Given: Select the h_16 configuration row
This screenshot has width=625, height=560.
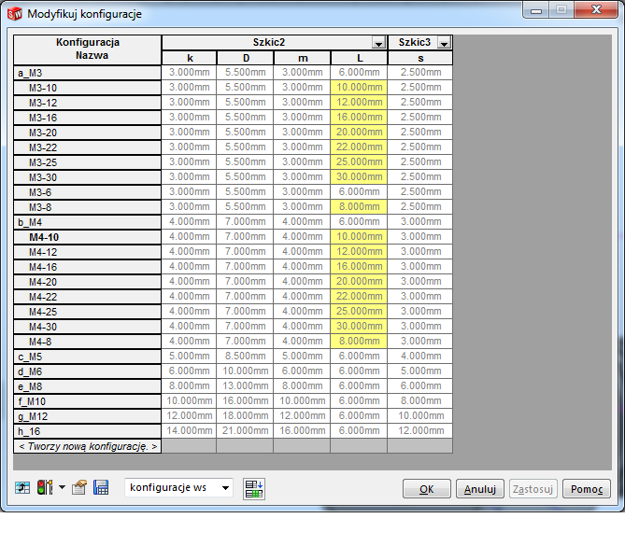Looking at the screenshot, I should click(87, 431).
